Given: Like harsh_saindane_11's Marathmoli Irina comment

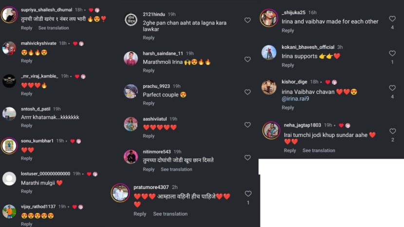Looking at the screenshot, I should point(247,59).
